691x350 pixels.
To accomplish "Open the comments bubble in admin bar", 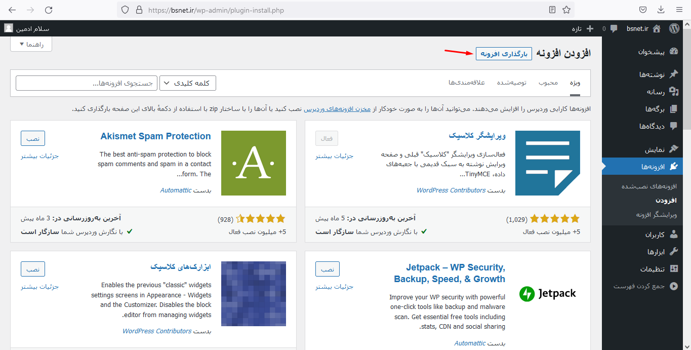I will pos(614,29).
